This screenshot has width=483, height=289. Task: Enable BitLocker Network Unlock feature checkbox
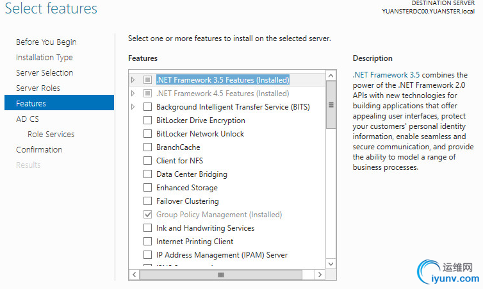click(148, 134)
